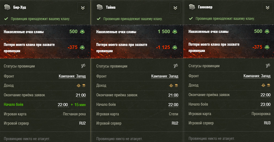Click the Бир-Худ province map icon

[7, 7]
